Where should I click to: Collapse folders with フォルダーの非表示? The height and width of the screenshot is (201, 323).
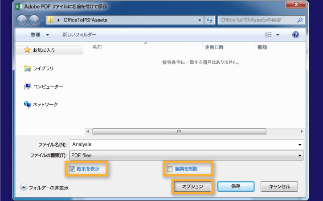pos(44,188)
